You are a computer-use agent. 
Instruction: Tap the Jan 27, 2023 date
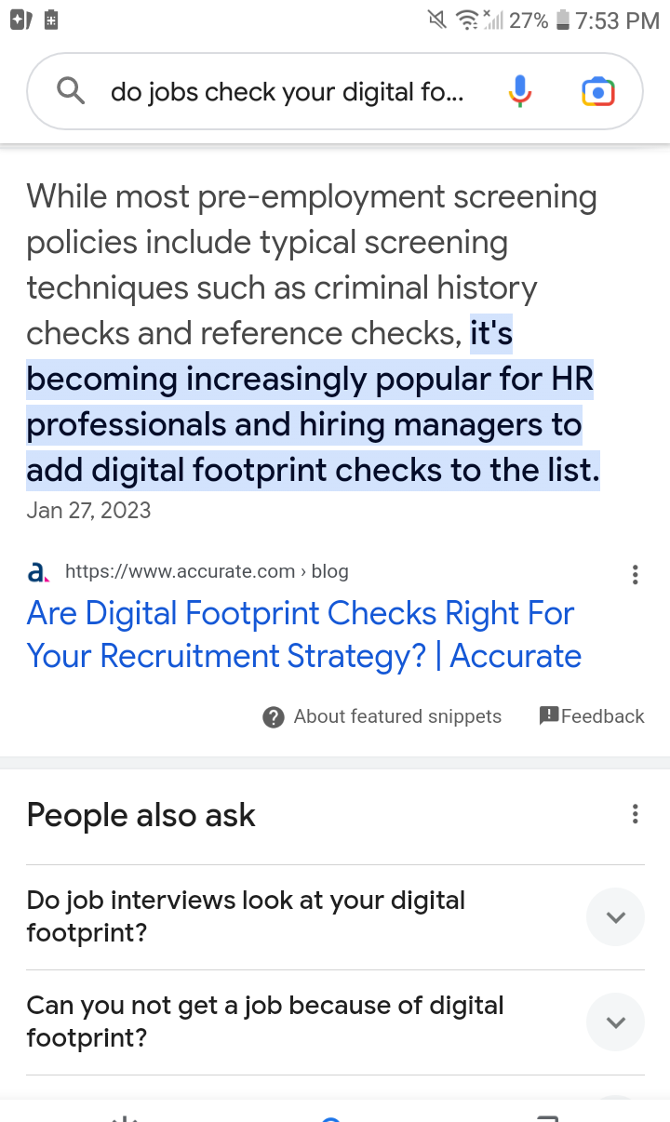point(88,510)
